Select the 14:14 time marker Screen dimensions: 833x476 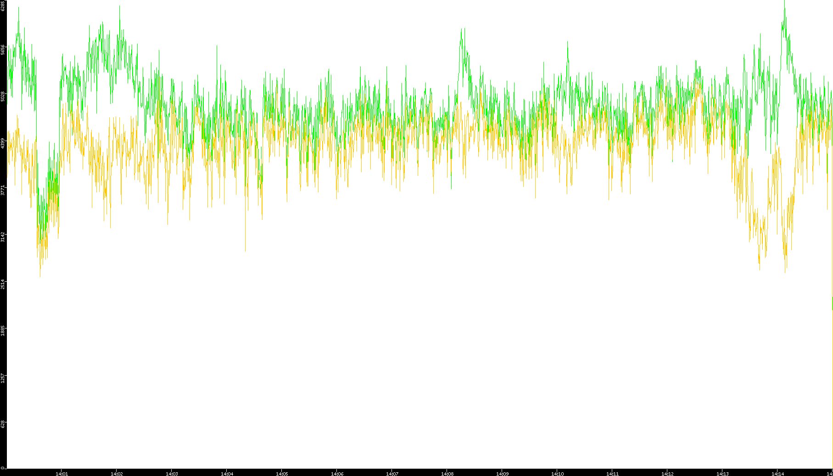777,474
